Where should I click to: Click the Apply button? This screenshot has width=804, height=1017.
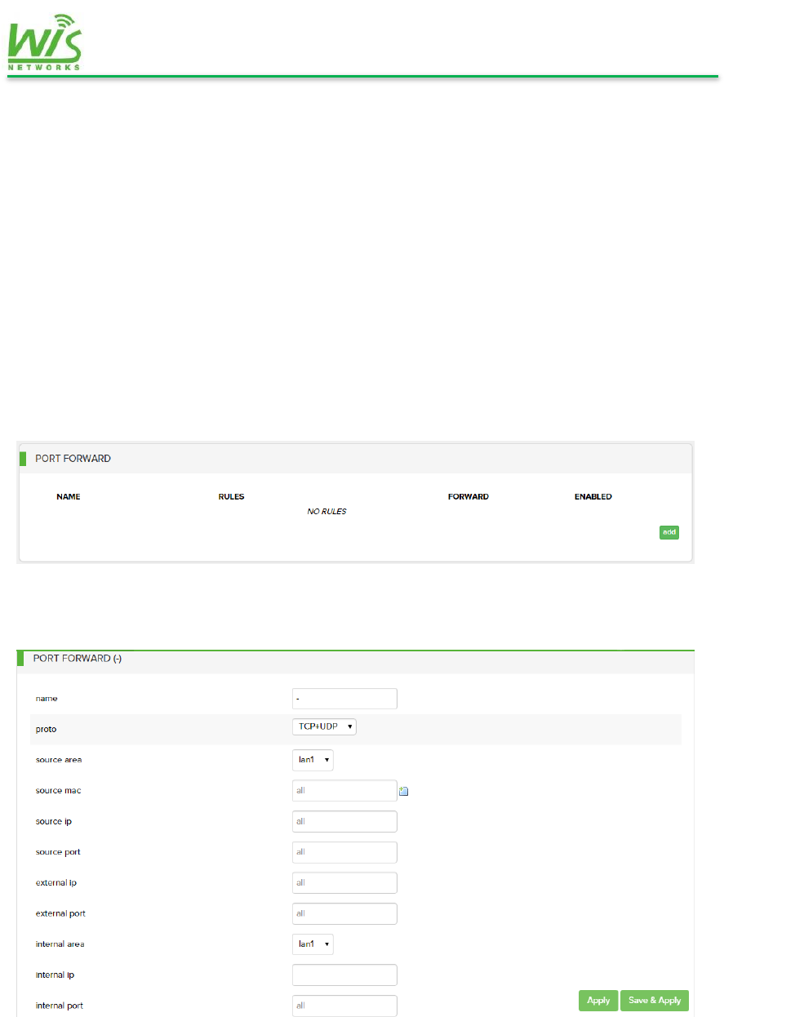(598, 1001)
